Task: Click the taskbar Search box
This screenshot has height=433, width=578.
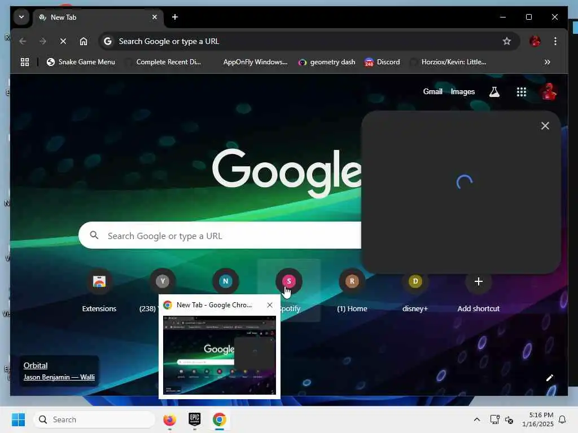Action: click(94, 419)
